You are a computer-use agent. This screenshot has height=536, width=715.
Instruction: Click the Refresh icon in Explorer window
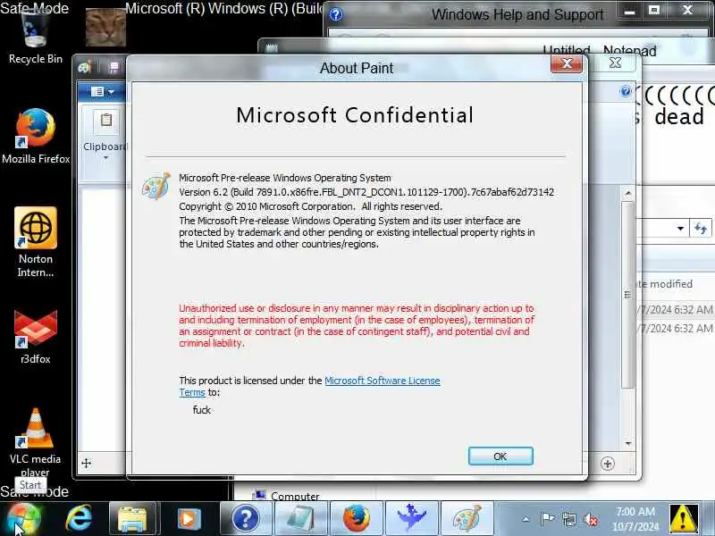[x=701, y=228]
